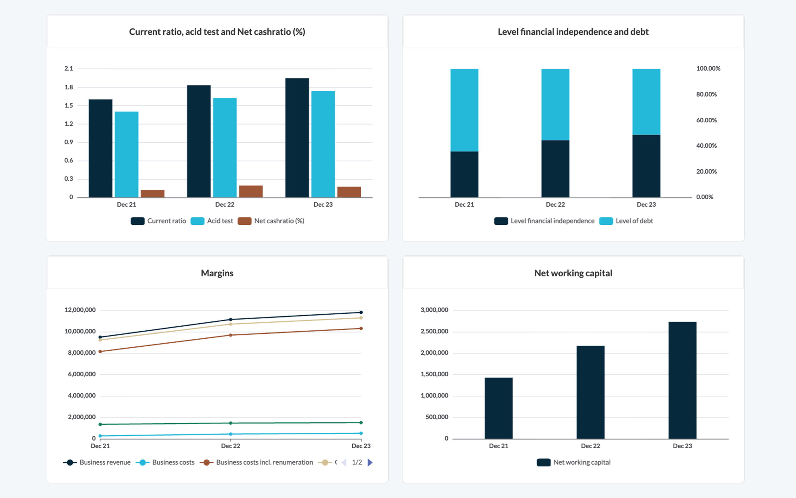
Task: Click the 'Net working capital' chart title
Action: pyautogui.click(x=573, y=273)
